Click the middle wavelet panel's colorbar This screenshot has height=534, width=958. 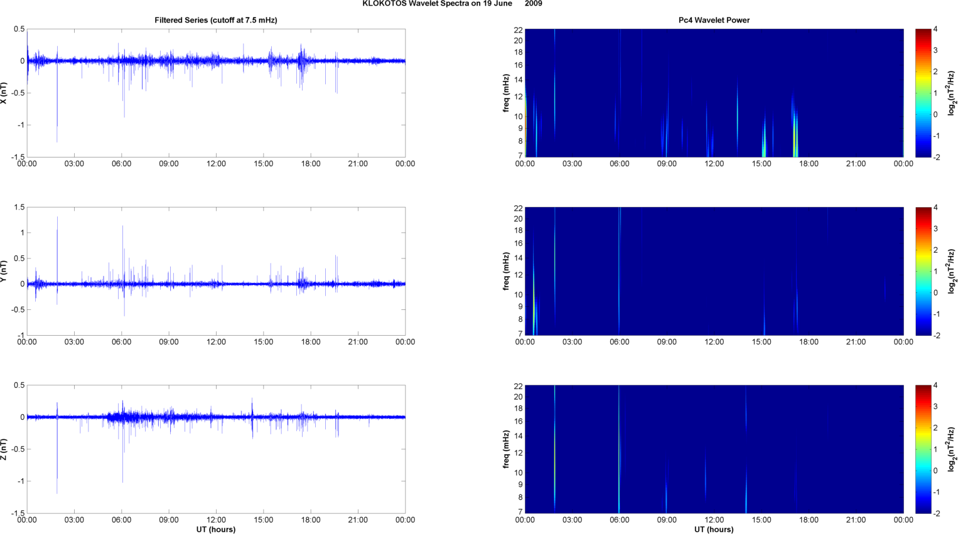coord(923,271)
